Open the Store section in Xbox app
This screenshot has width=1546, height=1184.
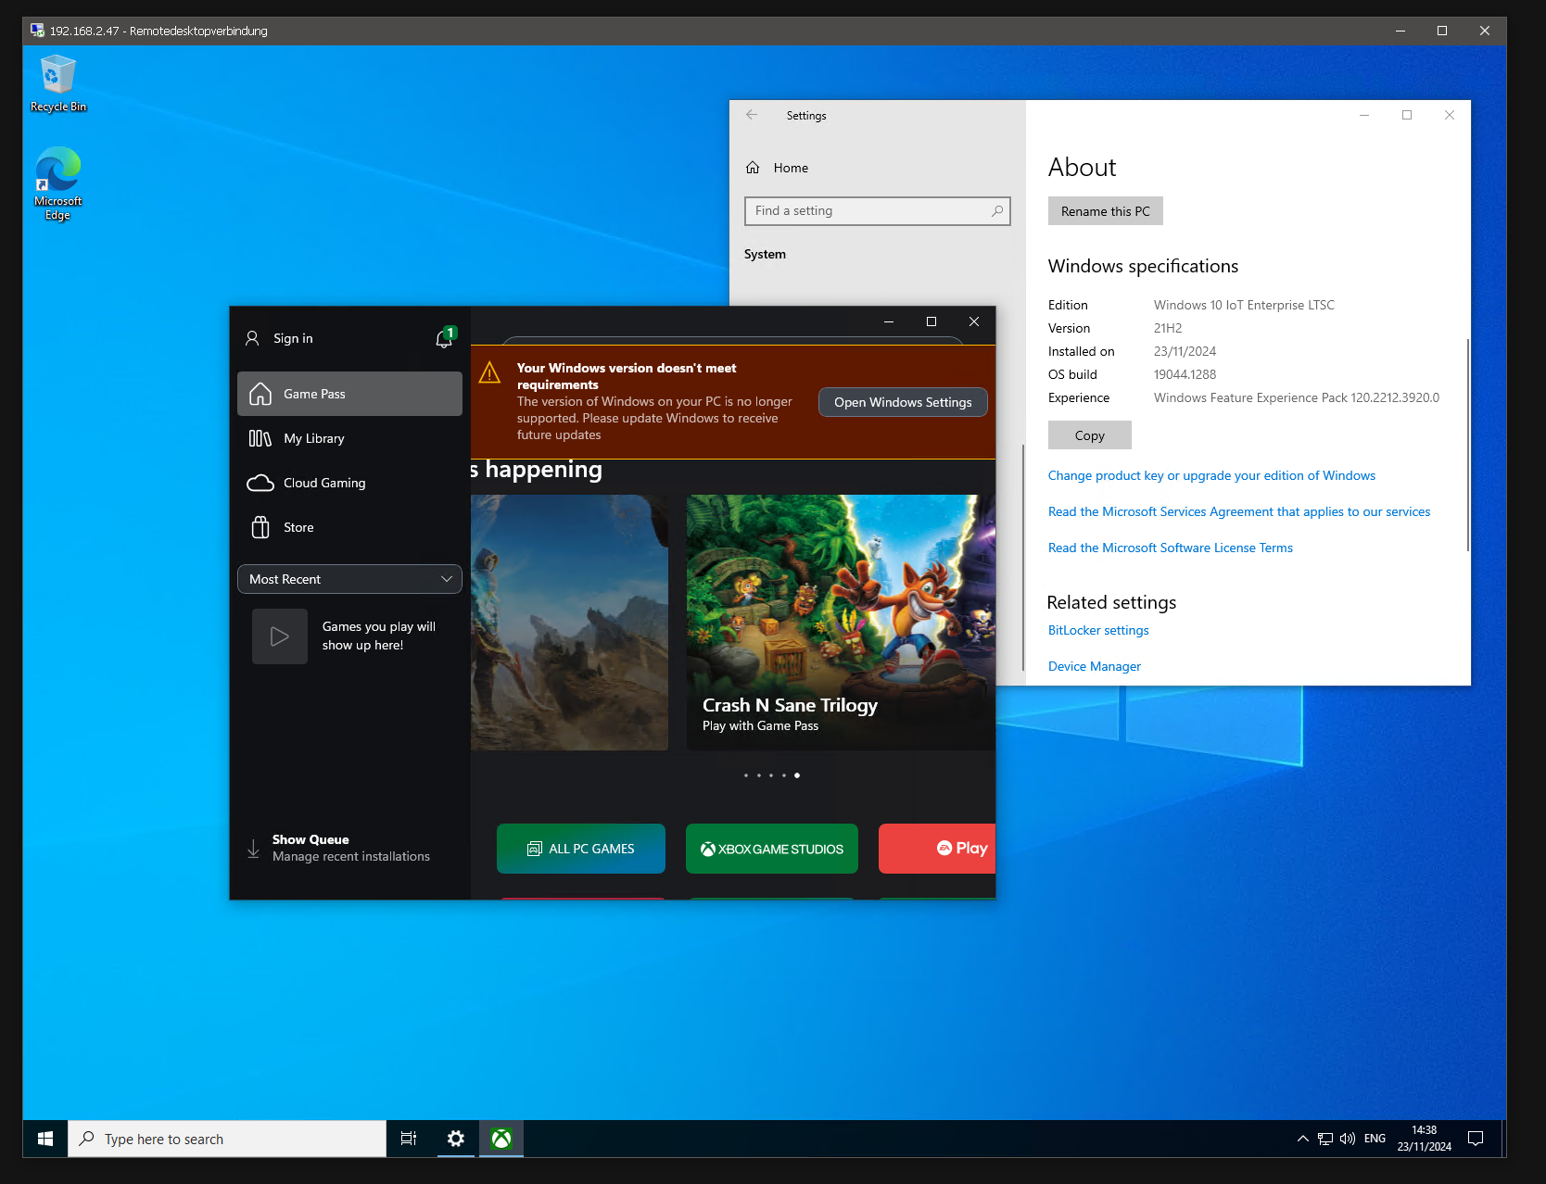point(349,527)
